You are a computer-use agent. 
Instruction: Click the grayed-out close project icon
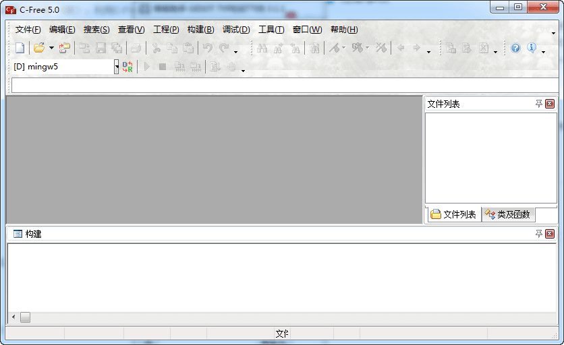pos(84,48)
